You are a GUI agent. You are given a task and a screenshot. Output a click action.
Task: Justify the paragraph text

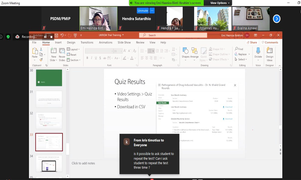click(x=155, y=58)
